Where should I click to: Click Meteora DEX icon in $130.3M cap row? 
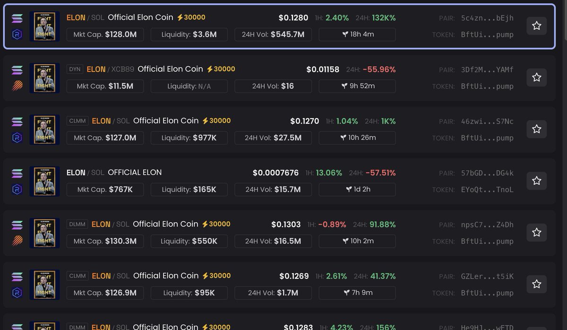17,241
